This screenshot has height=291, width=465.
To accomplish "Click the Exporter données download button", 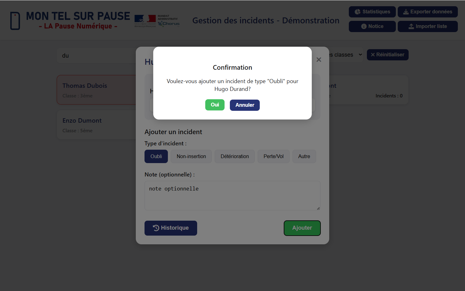I will pyautogui.click(x=428, y=12).
